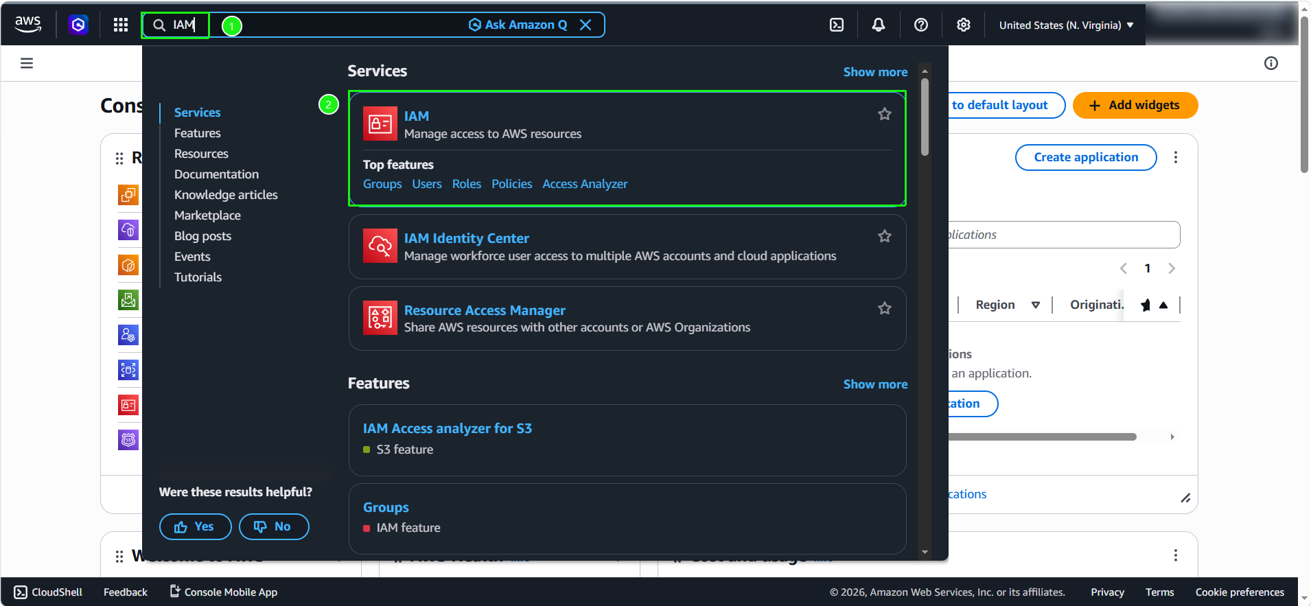Click the Add widgets button
The image size is (1311, 606).
click(1135, 105)
